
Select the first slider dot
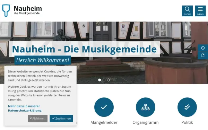point(99,80)
